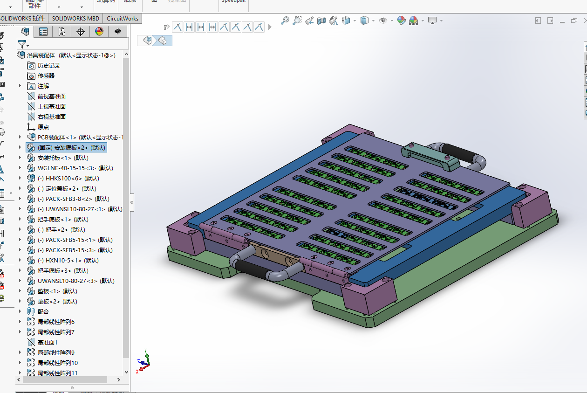
Task: Click the Display Style icon
Action: tap(365, 21)
